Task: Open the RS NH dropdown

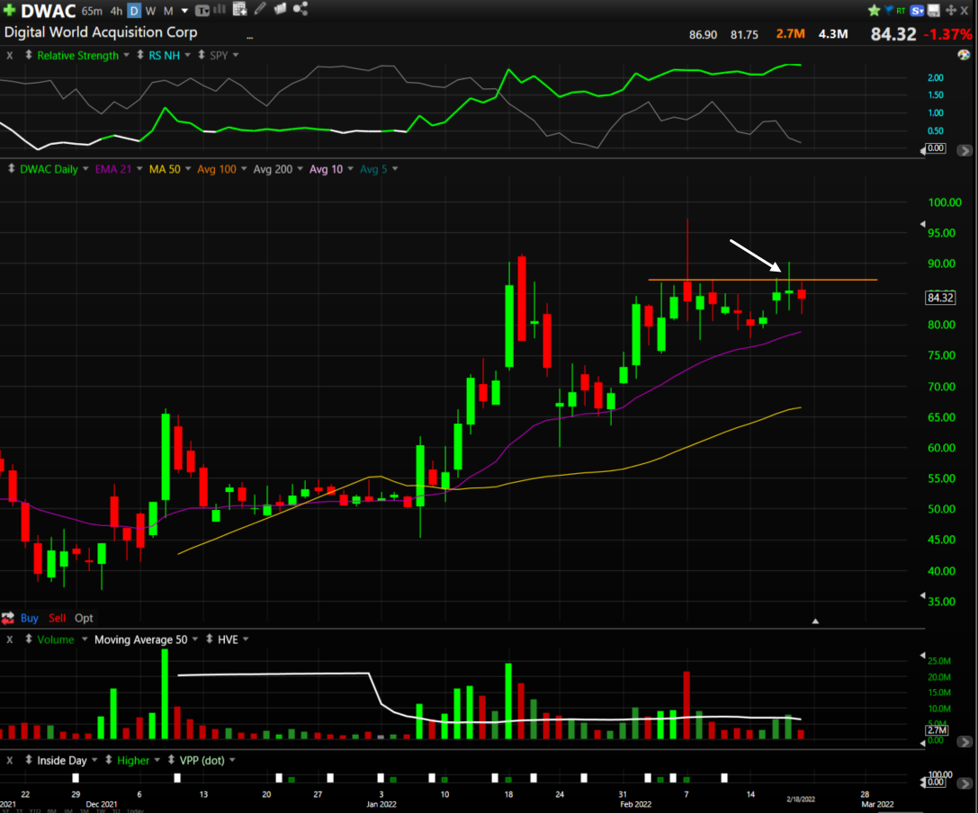Action: [x=188, y=55]
